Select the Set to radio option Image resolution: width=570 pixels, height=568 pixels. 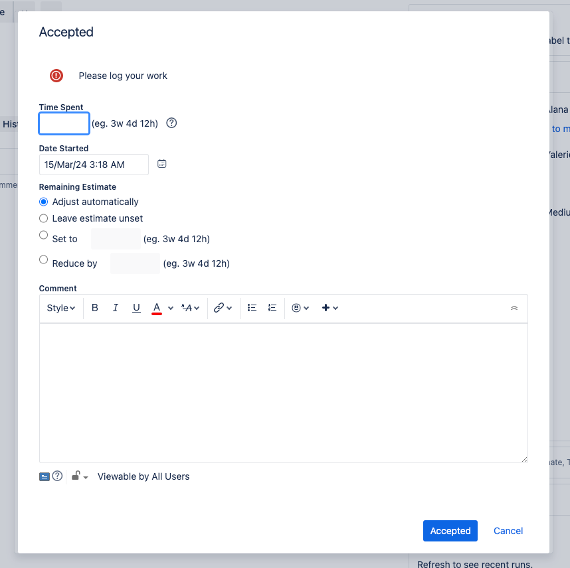point(43,235)
